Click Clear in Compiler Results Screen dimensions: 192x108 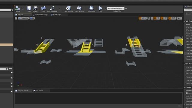click(180, 106)
